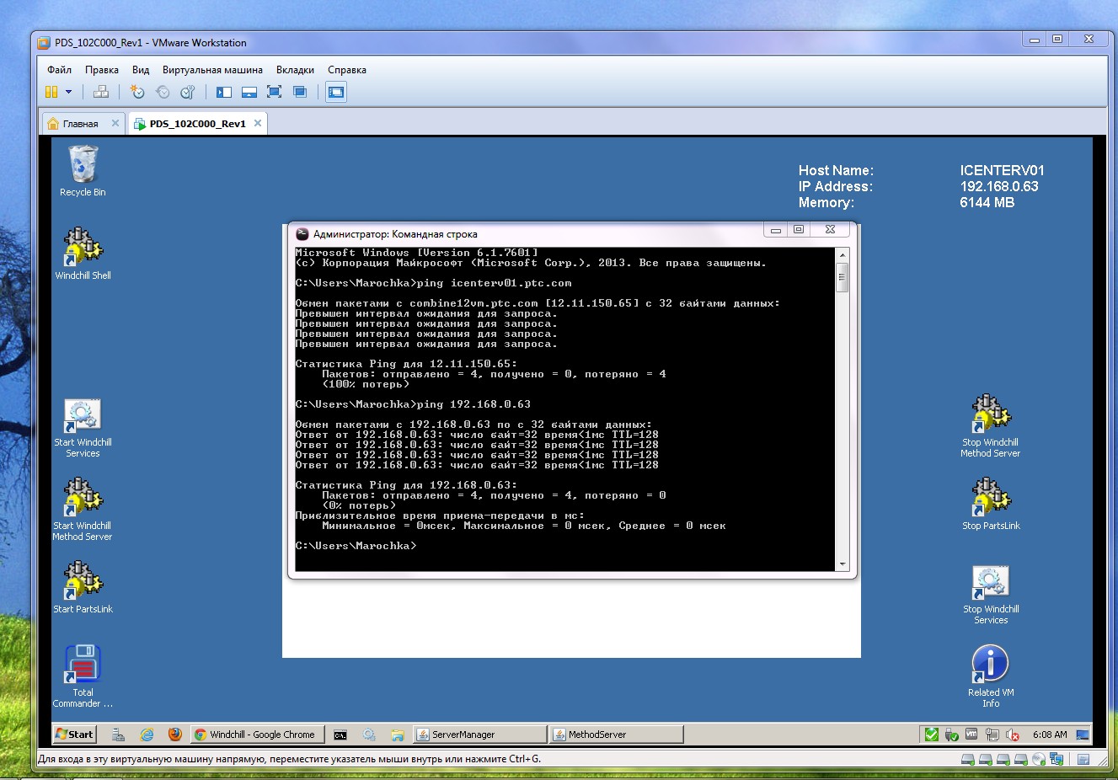Open the Справка menu

click(347, 70)
